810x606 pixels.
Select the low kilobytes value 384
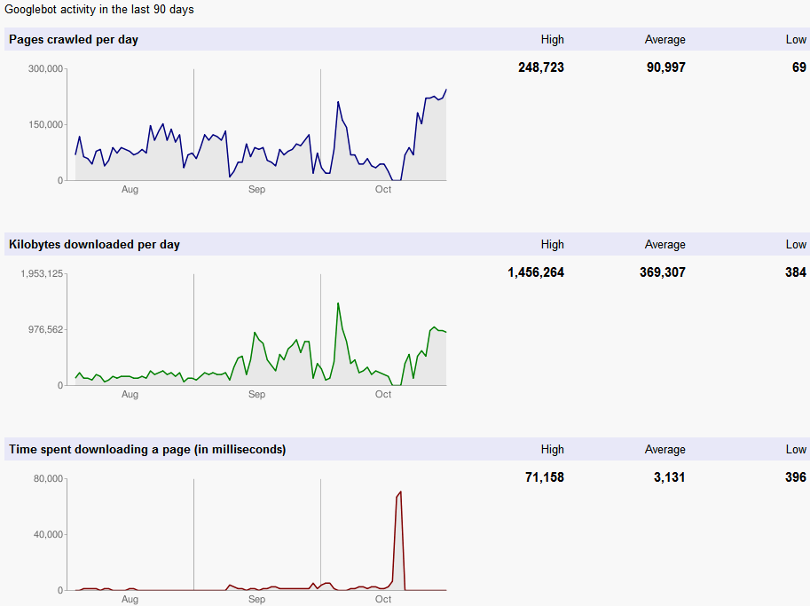(x=795, y=272)
